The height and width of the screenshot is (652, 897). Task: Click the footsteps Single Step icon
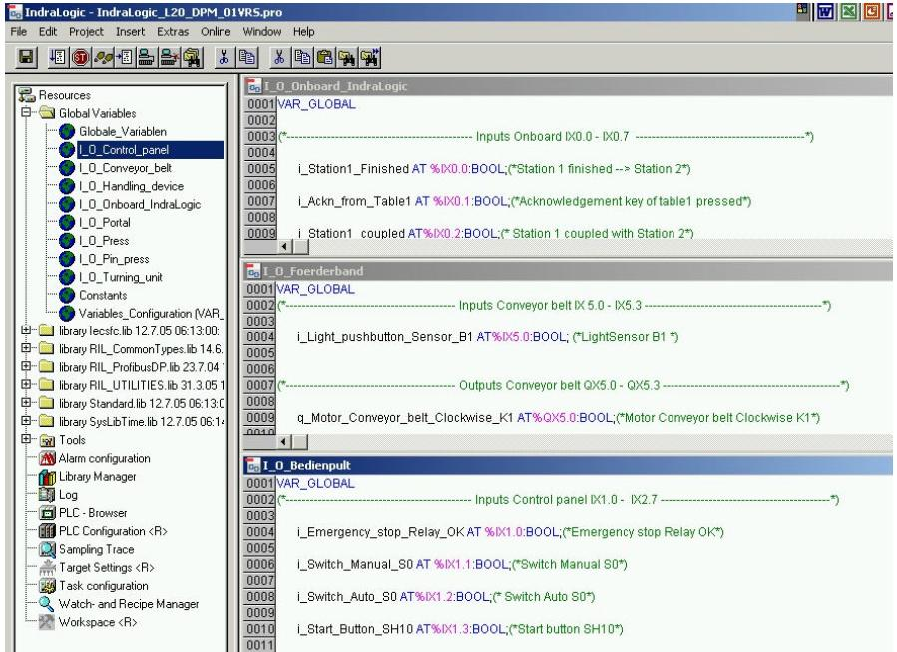(x=103, y=57)
